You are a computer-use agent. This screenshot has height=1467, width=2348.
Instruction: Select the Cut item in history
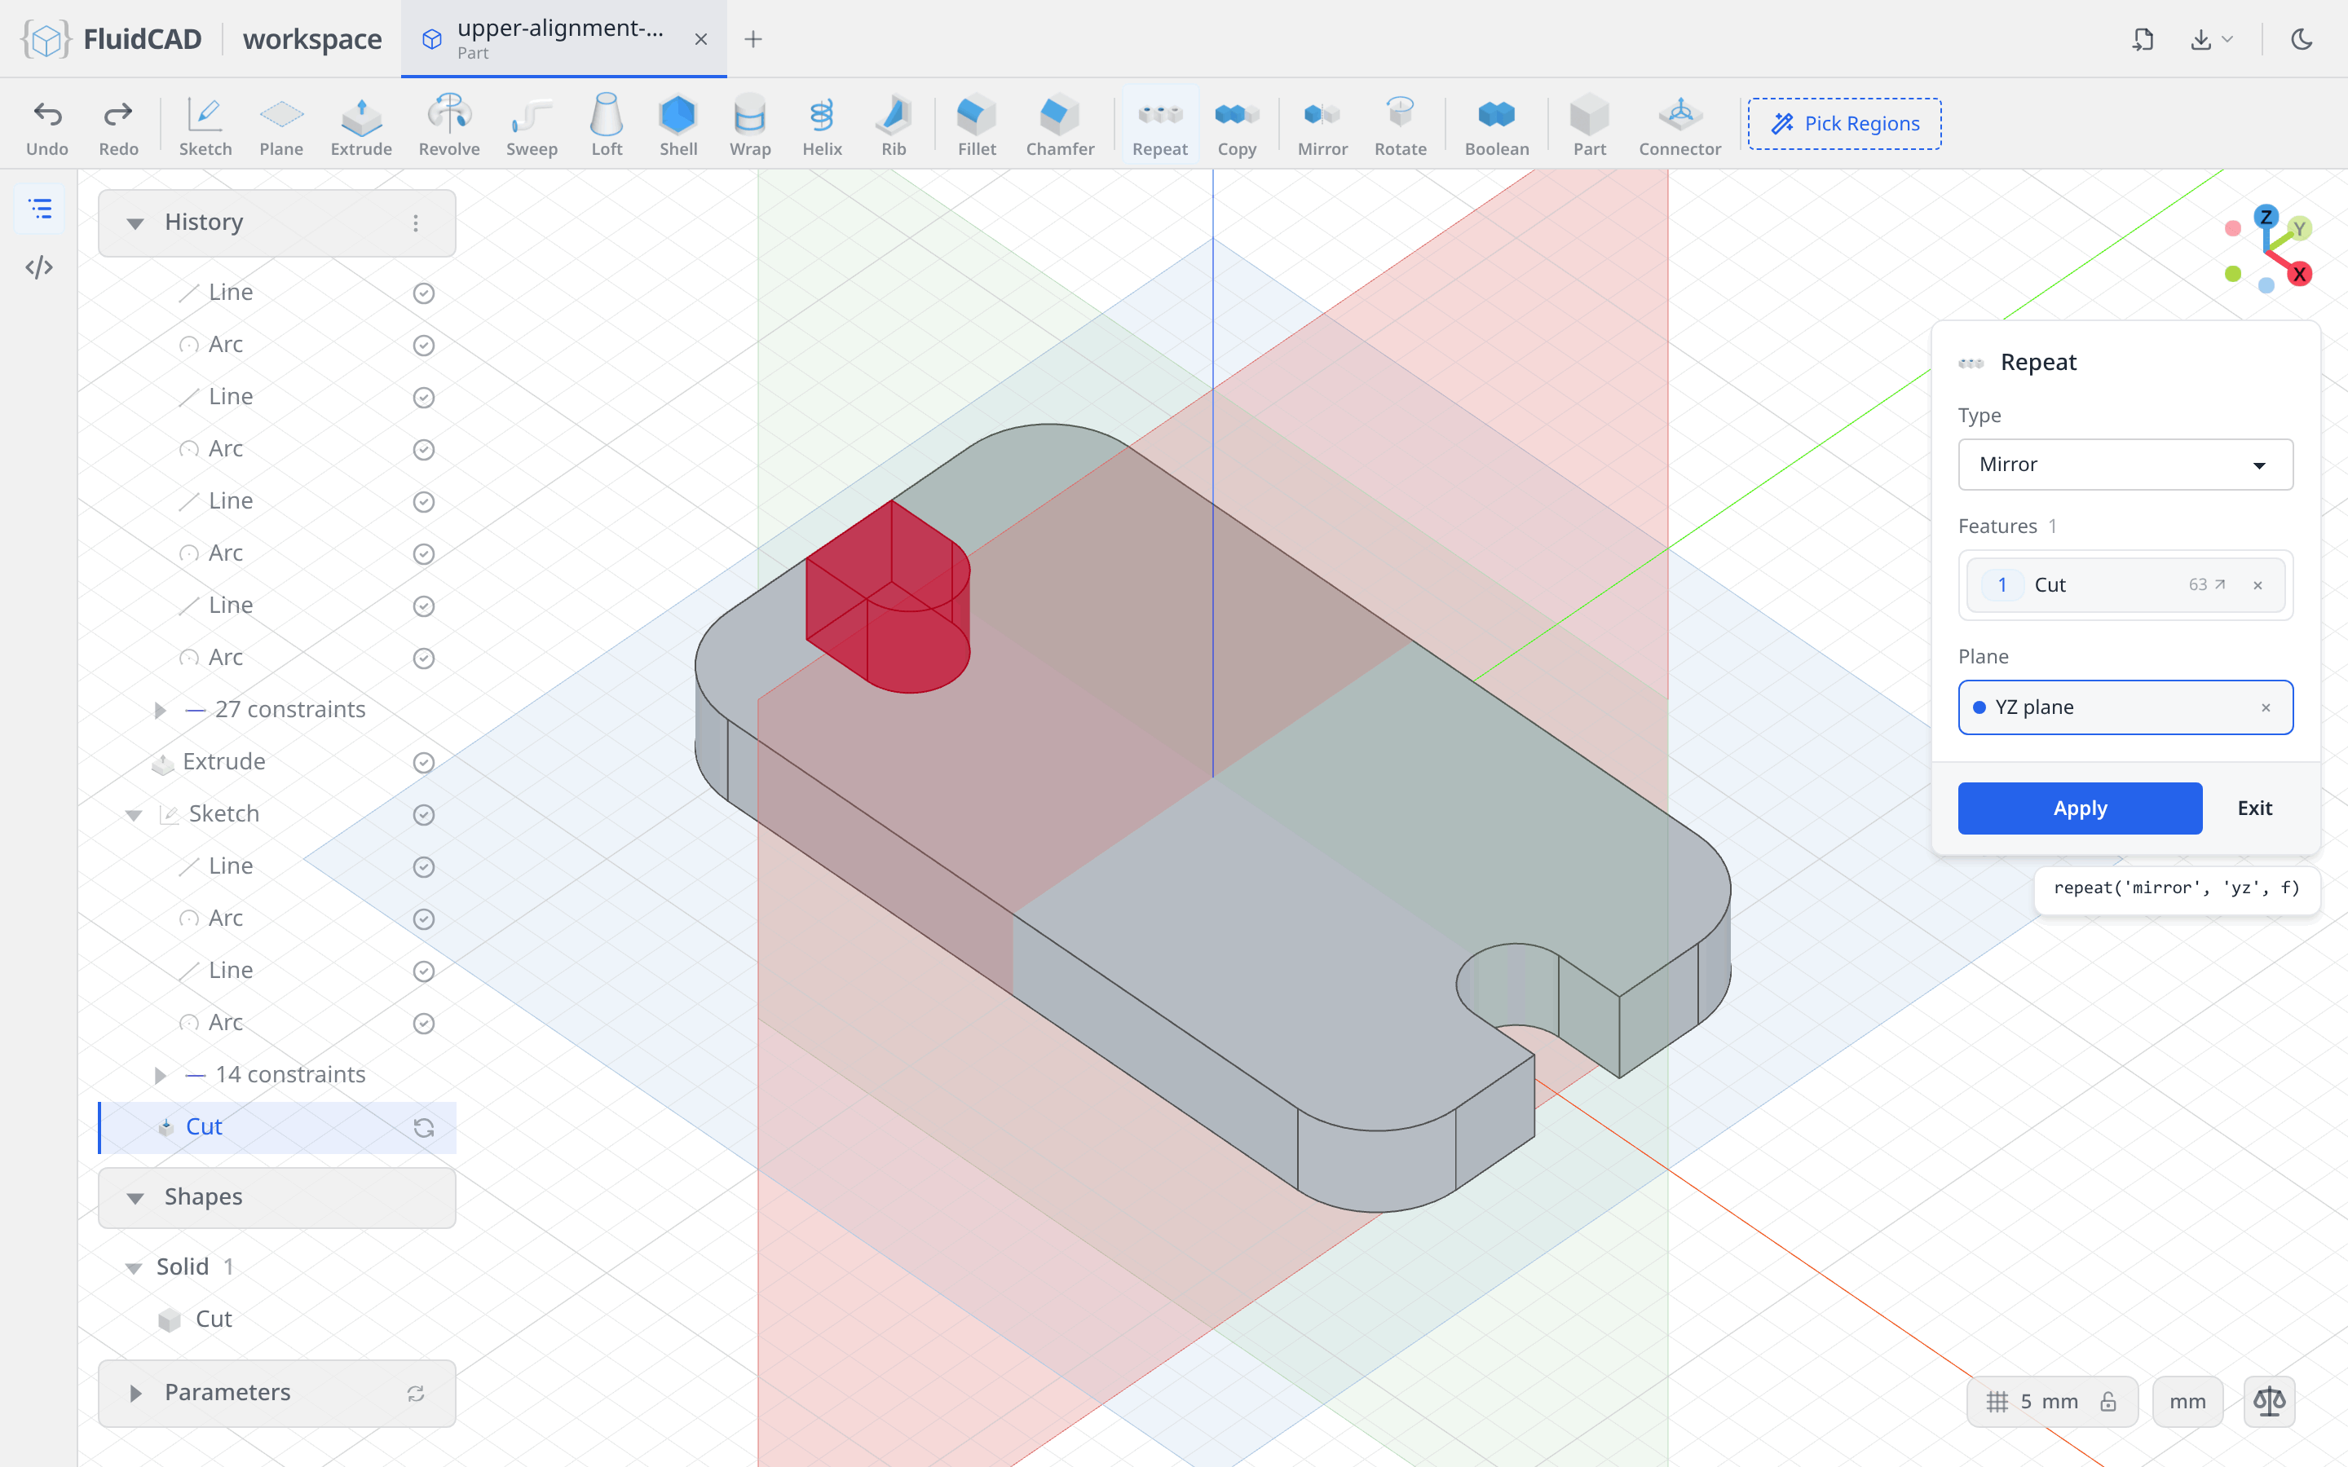pos(277,1127)
